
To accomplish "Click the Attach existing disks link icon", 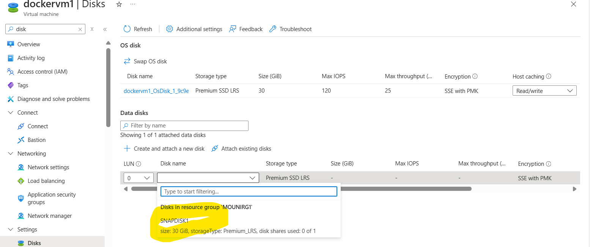I will point(215,149).
